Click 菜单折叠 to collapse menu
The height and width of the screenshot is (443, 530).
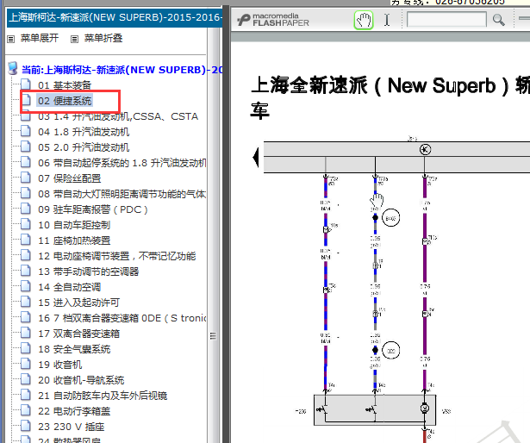[x=103, y=38]
